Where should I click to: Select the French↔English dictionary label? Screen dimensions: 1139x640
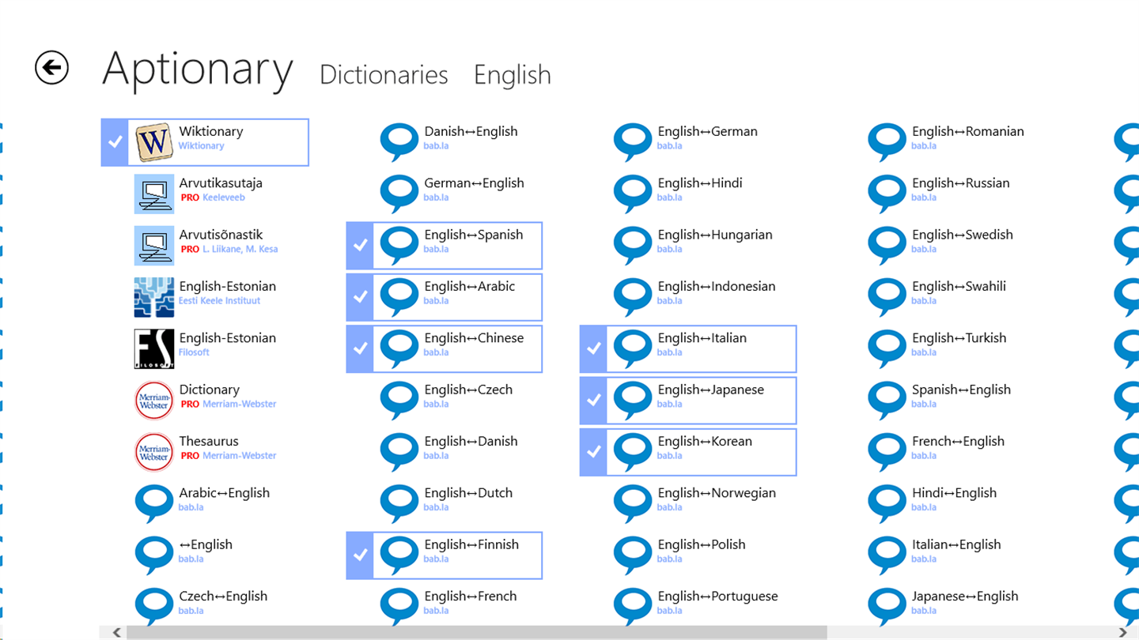(958, 441)
